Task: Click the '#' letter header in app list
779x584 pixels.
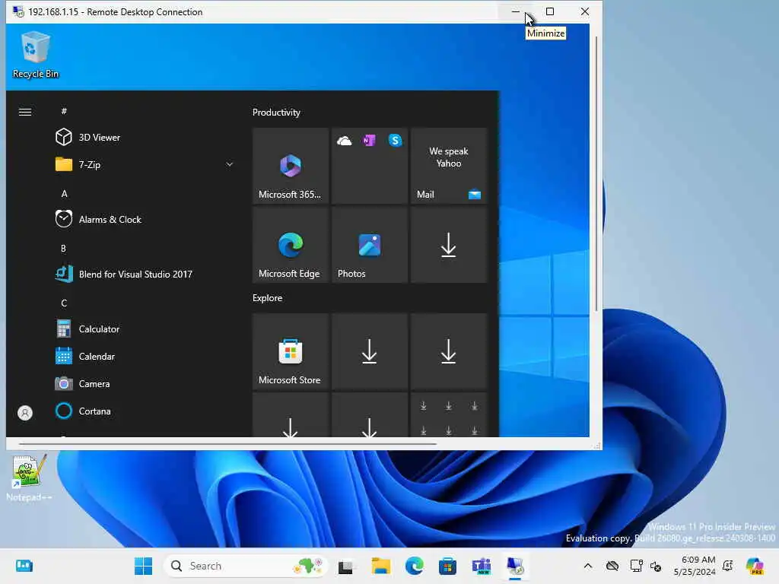Action: (x=64, y=111)
